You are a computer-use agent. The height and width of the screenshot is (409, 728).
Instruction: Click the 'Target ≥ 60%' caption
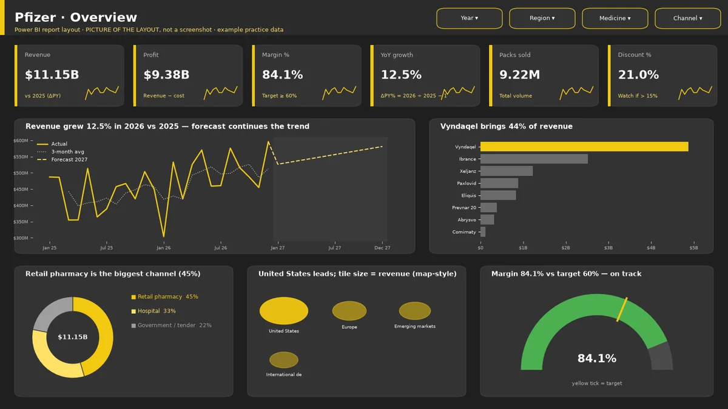point(280,96)
